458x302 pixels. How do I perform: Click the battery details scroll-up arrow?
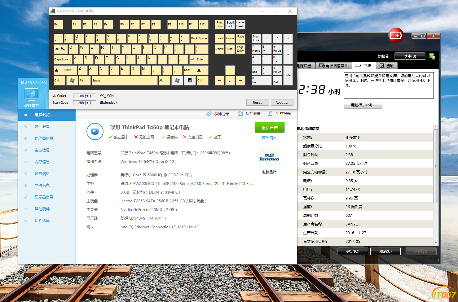click(x=436, y=127)
